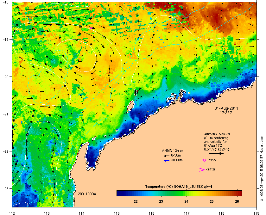Image resolution: width=266 pixels, height=215 pixels.
Task: Click the black 0-30m arrow legend symbol
Action: [x=167, y=156]
